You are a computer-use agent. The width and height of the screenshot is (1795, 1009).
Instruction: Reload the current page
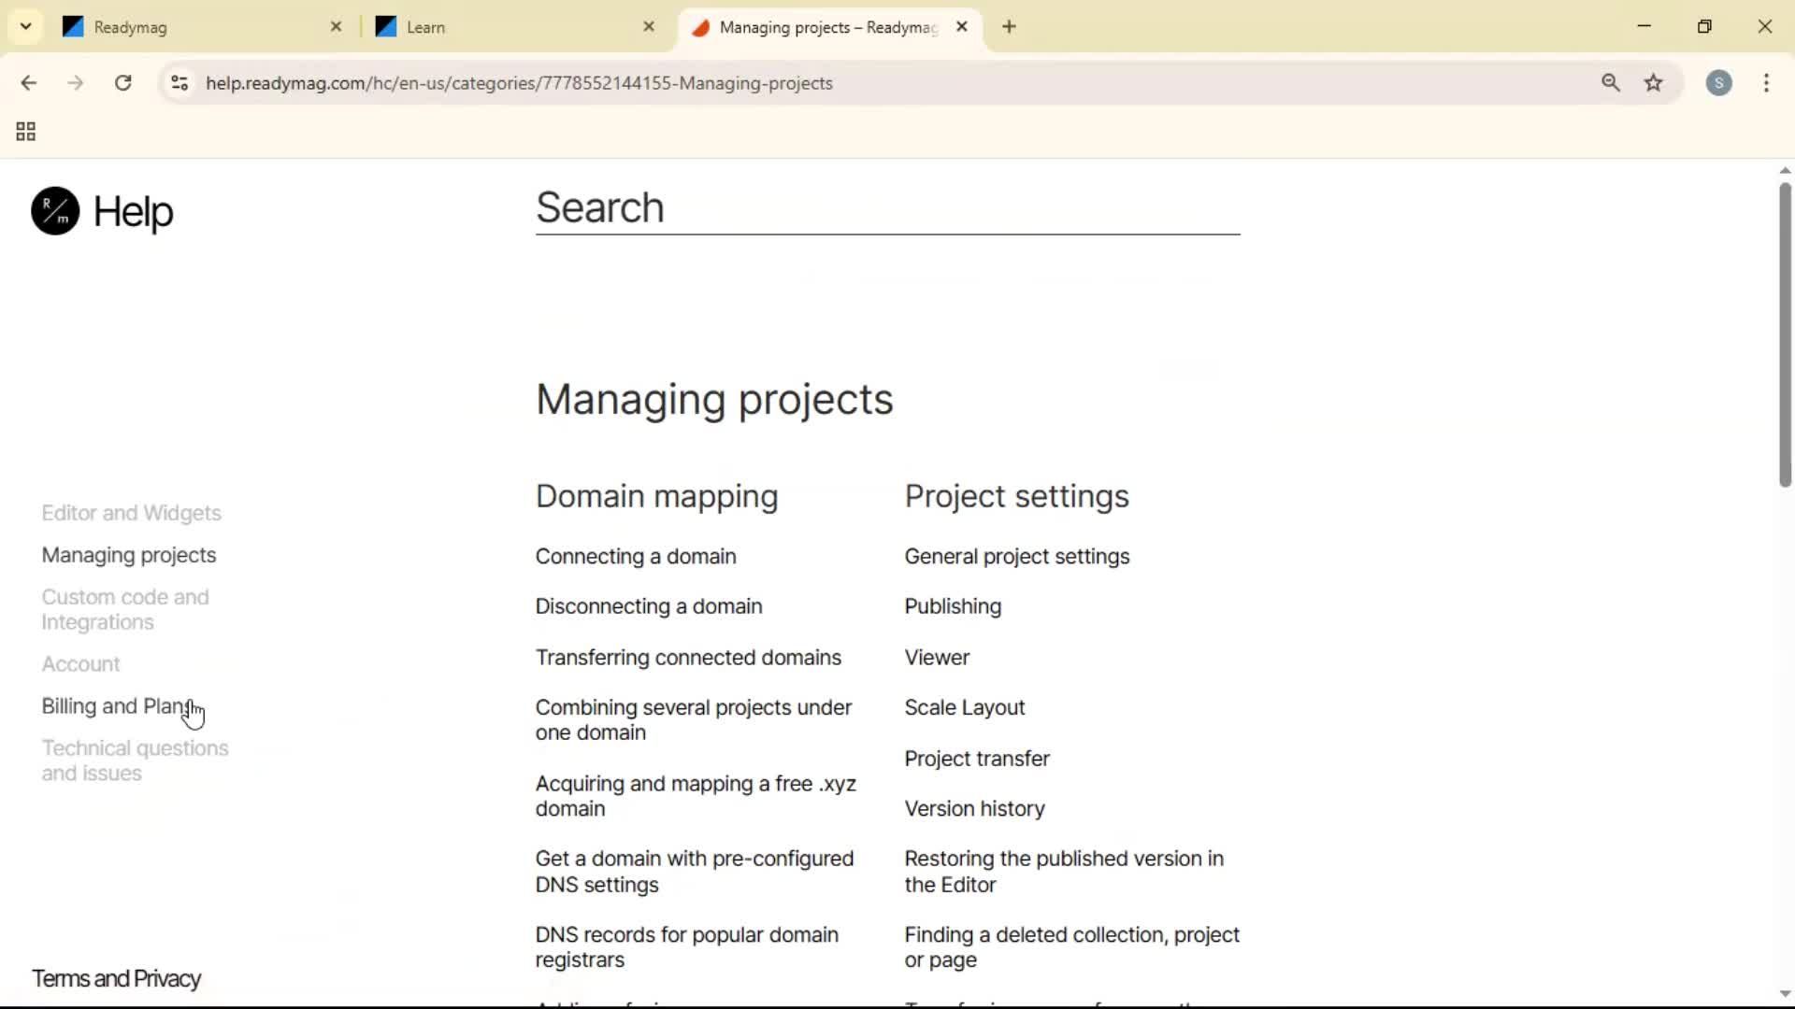[x=122, y=82]
